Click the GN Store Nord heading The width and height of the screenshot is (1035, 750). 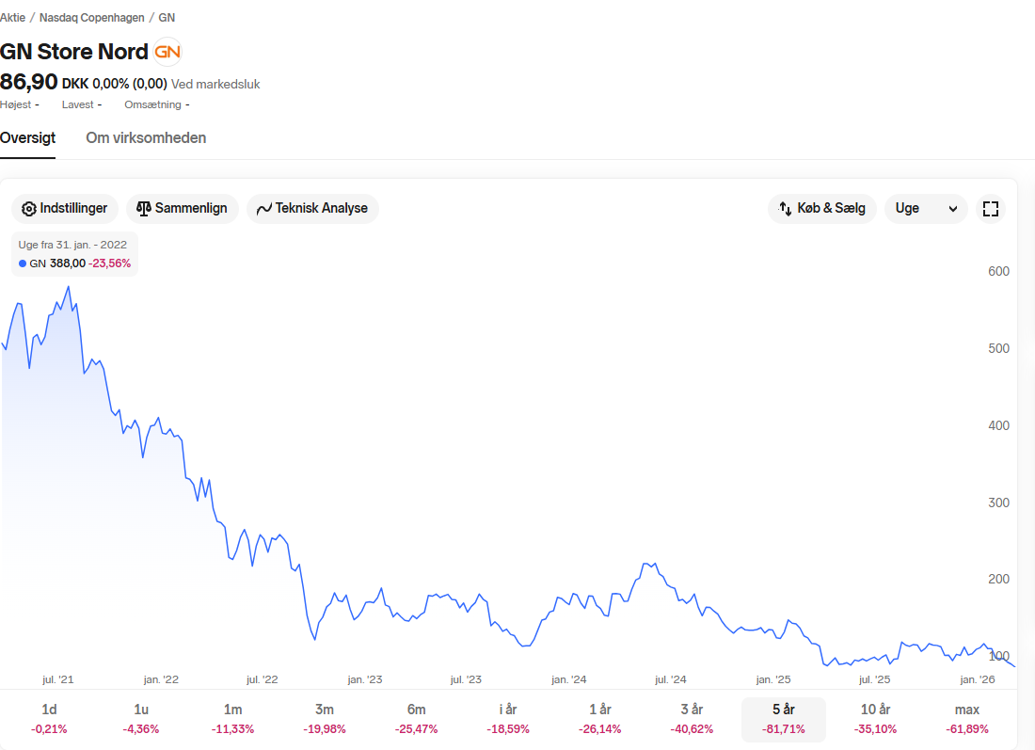pyautogui.click(x=74, y=52)
